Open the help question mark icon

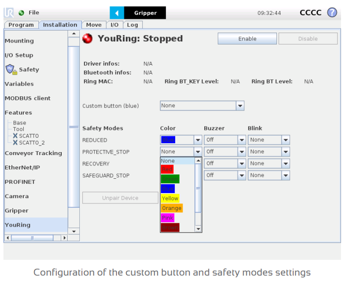[332, 12]
